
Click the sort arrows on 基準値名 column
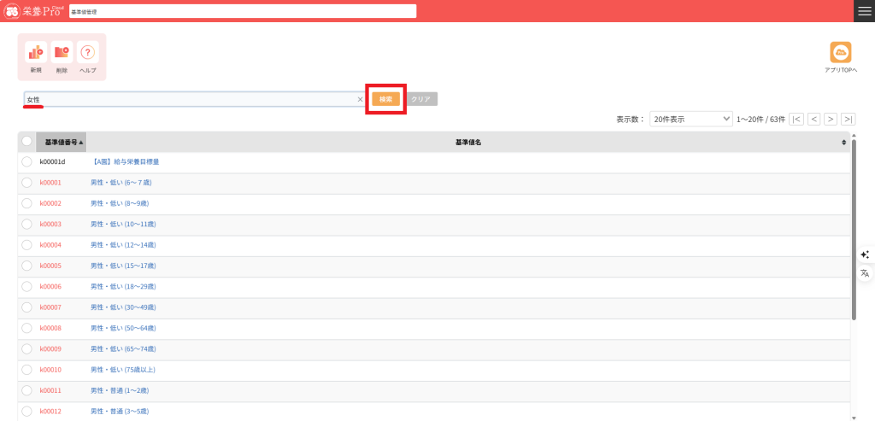pos(843,142)
